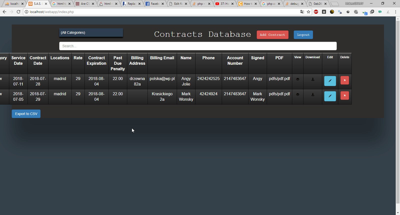Screen dimensions: 400x215
Task: Open AdBlock Plus extension icon
Action: [316, 12]
